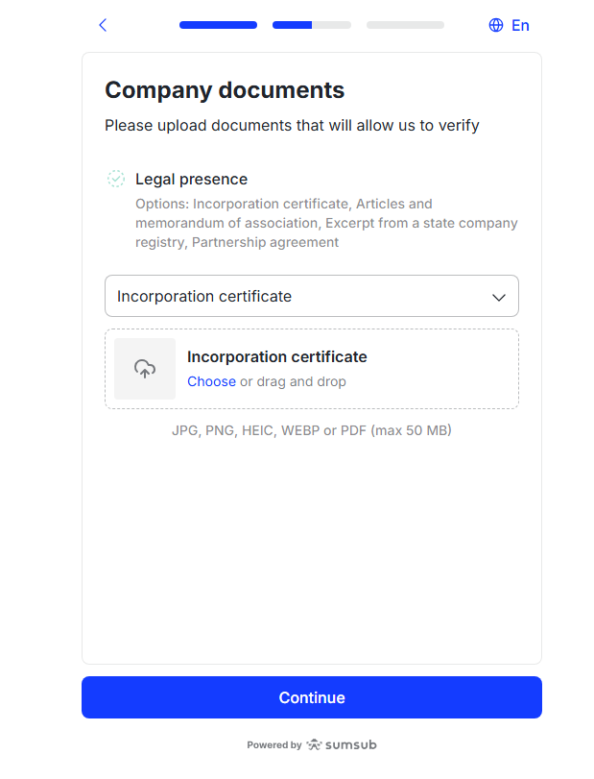
Task: Click the bold Incorporation certificate upload title
Action: tap(276, 356)
